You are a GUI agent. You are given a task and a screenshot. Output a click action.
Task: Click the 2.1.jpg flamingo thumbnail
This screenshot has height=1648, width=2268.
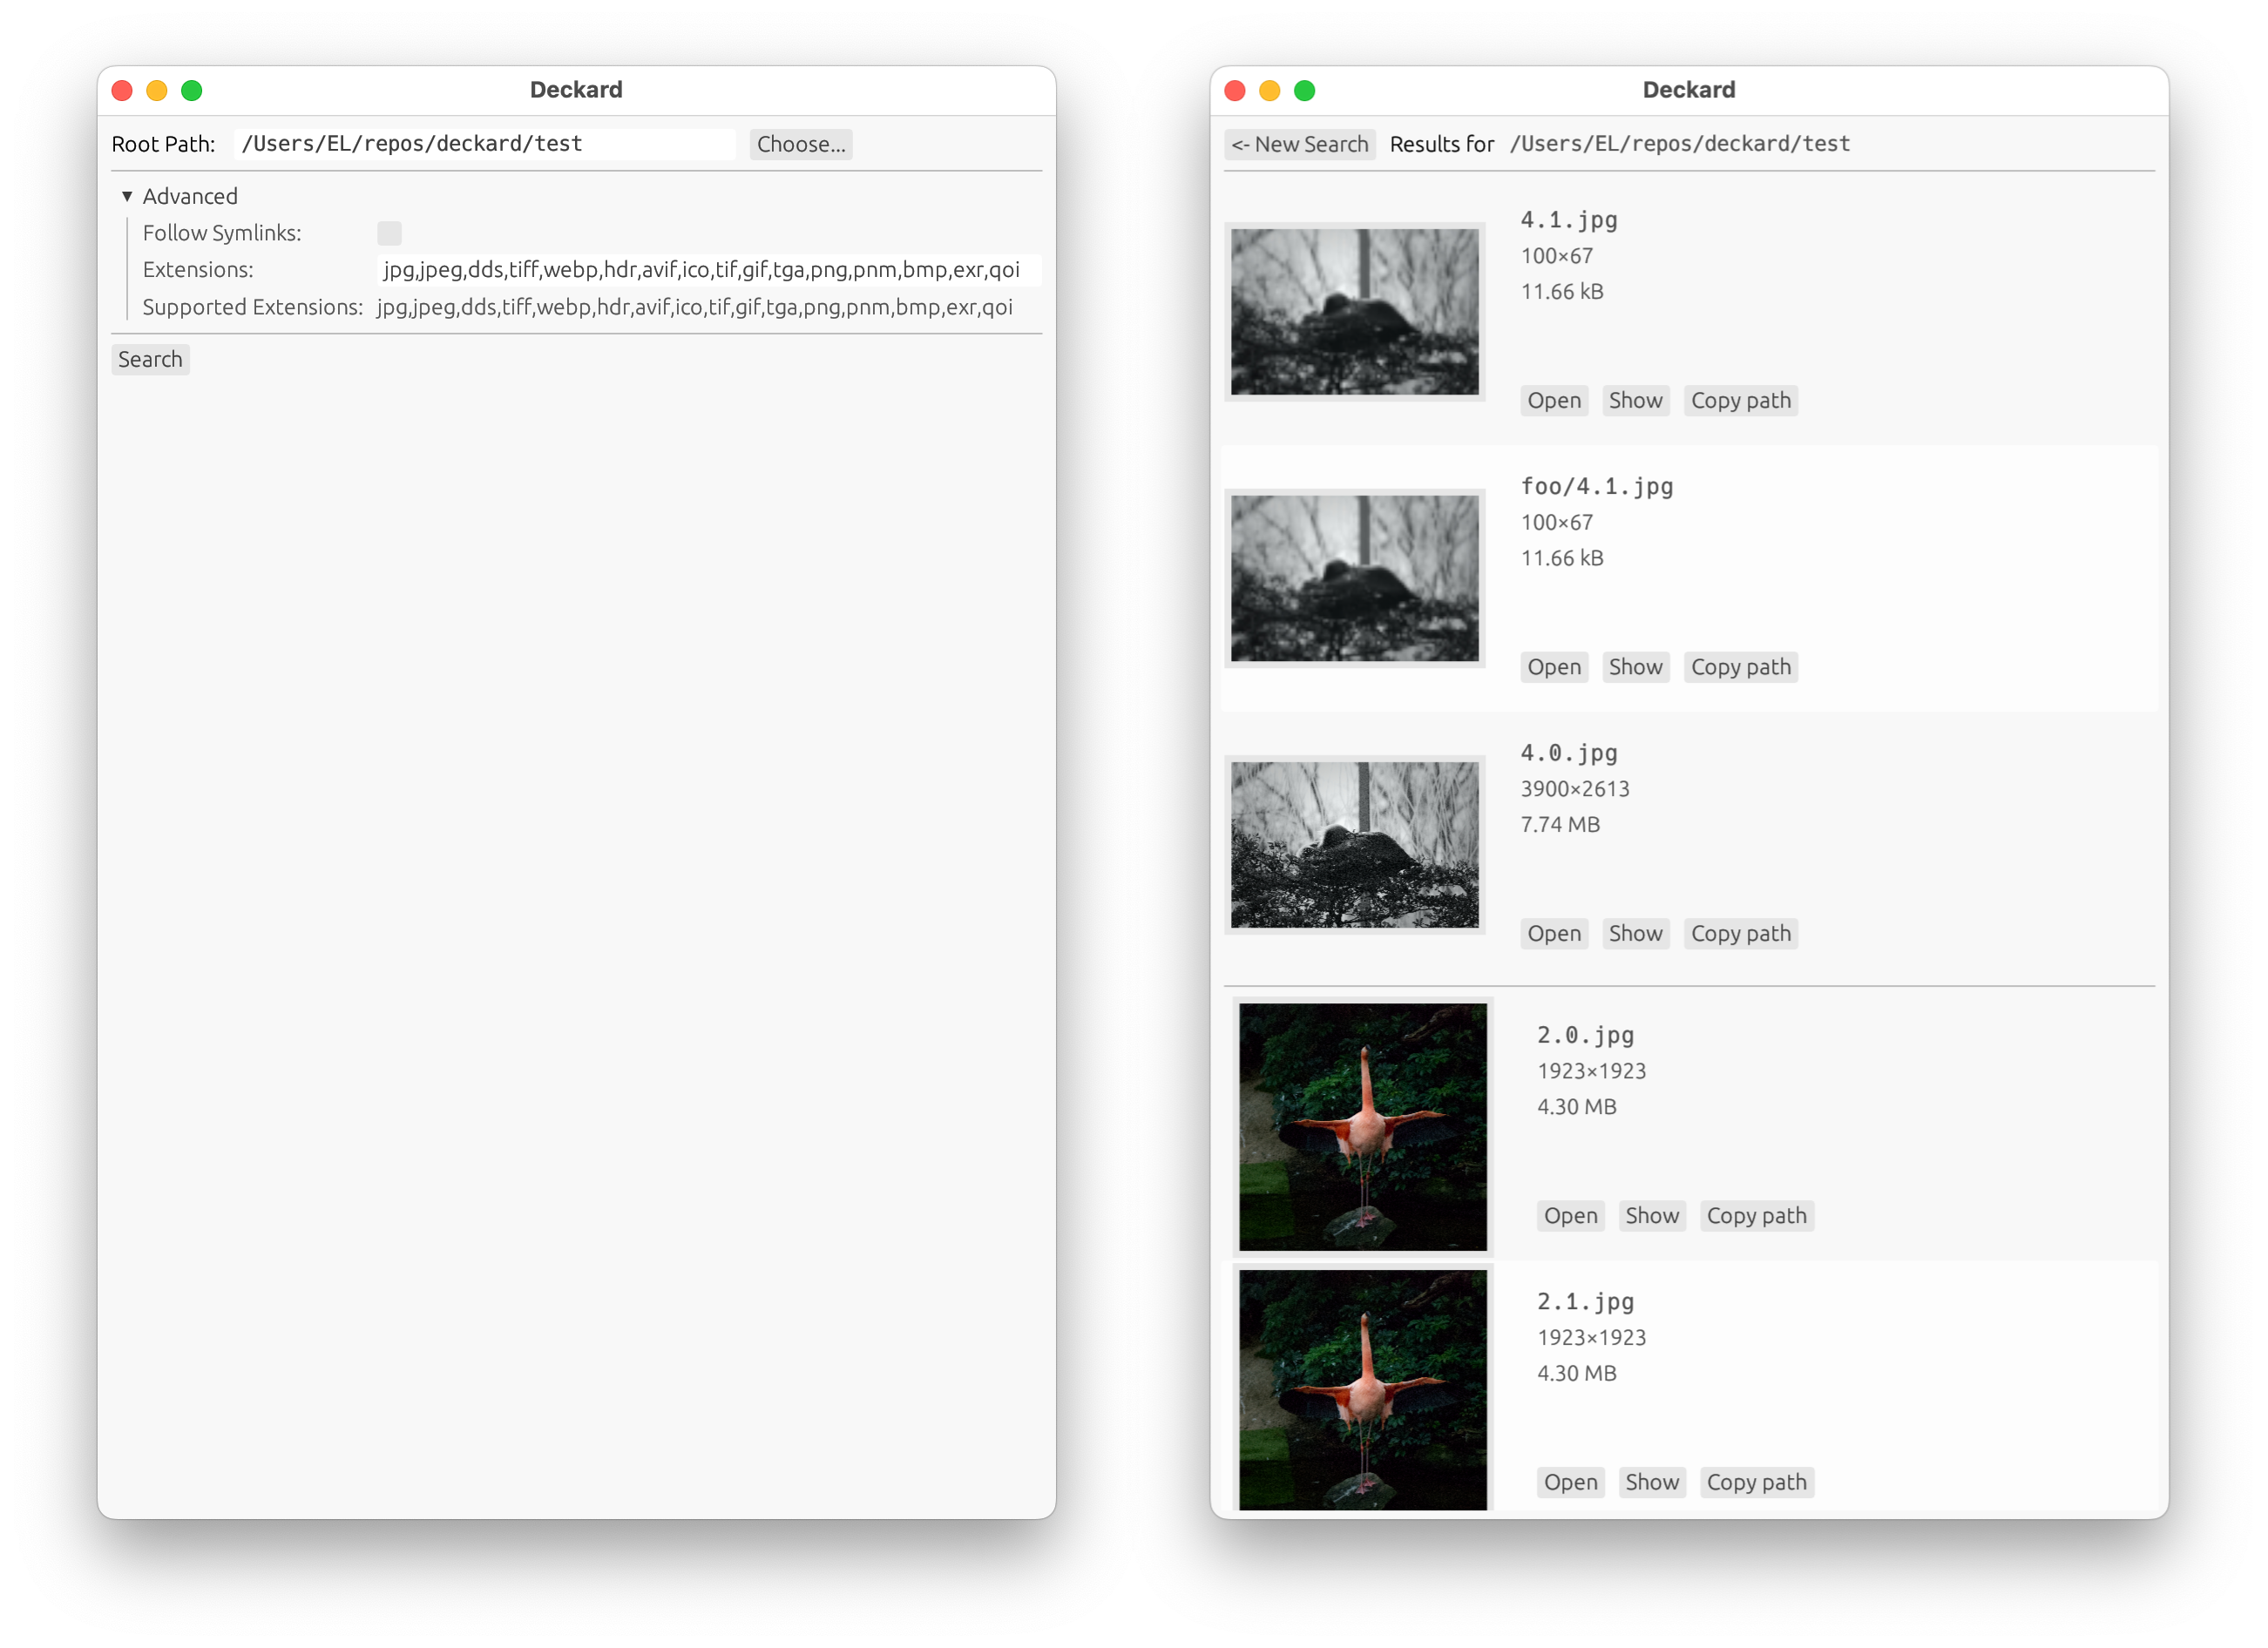click(1362, 1389)
